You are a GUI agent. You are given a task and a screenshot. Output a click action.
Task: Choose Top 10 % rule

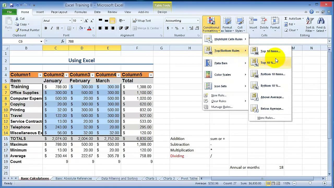pos(270,63)
